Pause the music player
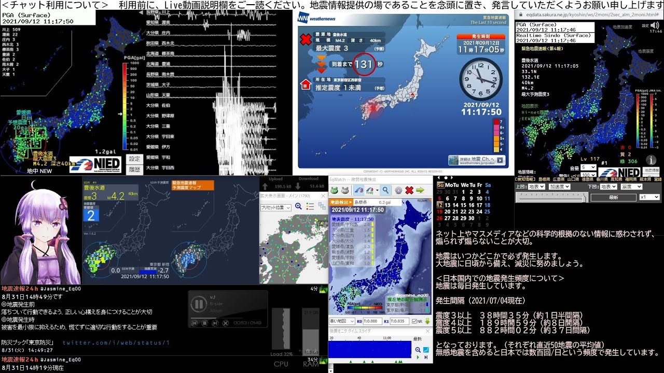This screenshot has height=373, width=664. (x=198, y=304)
